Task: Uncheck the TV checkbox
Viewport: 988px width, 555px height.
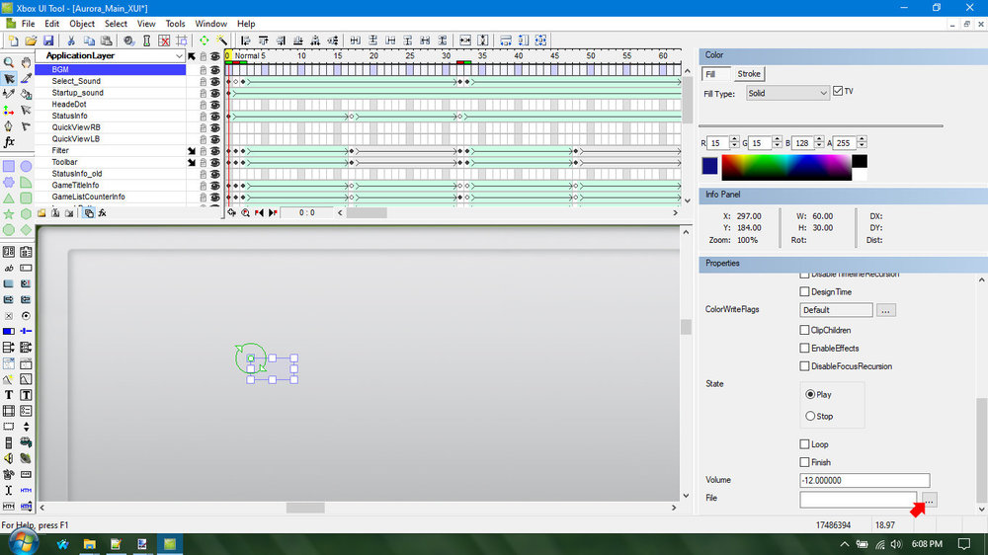Action: tap(838, 91)
